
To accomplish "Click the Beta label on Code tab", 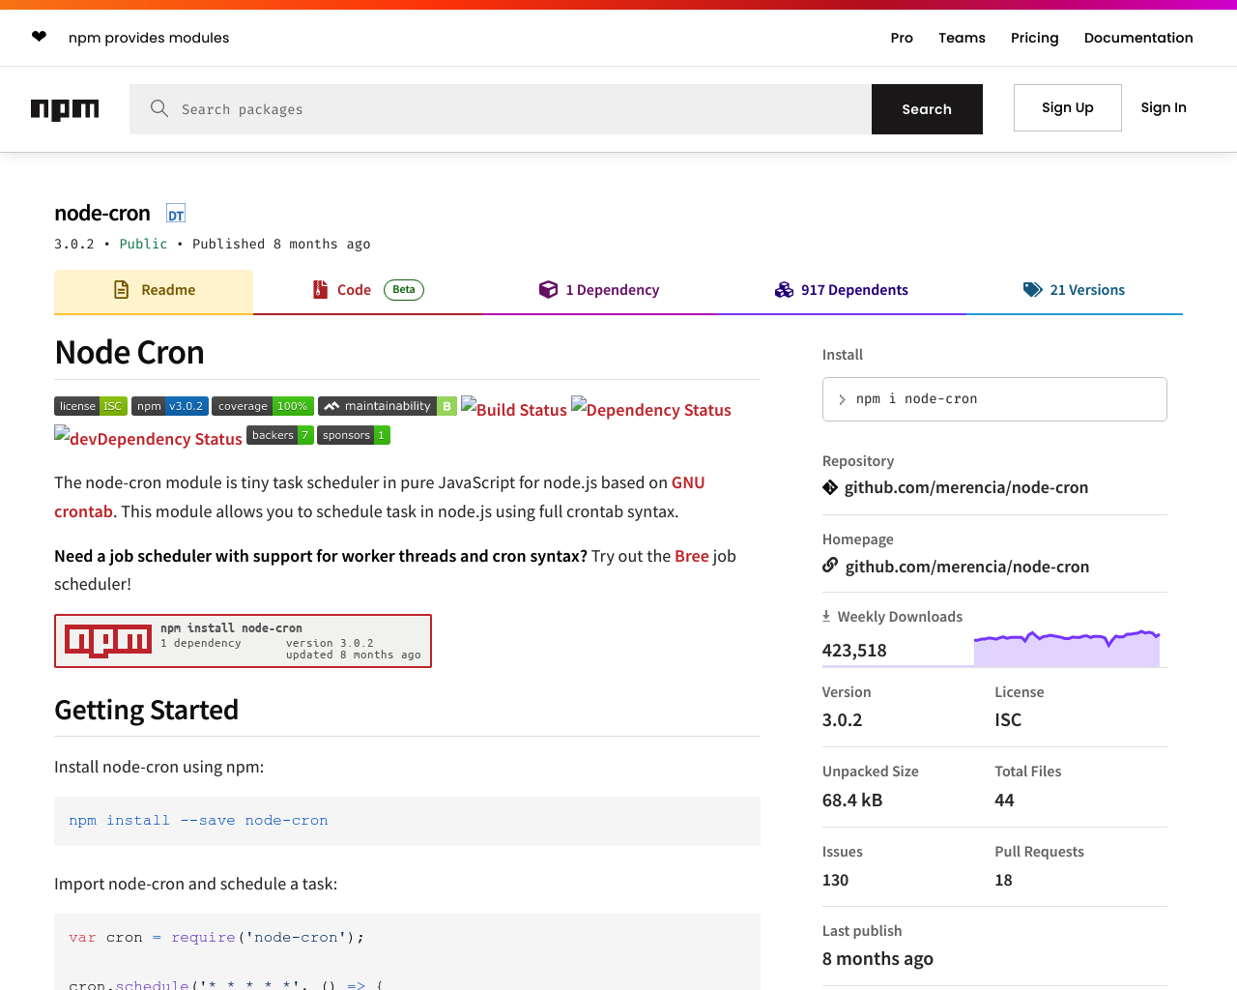I will coord(404,289).
